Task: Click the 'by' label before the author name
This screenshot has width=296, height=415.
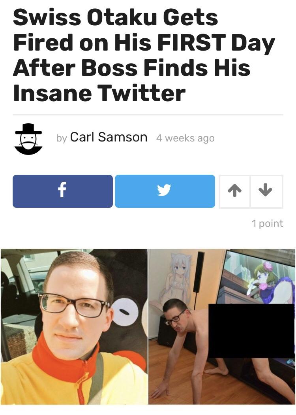Action: [x=62, y=138]
